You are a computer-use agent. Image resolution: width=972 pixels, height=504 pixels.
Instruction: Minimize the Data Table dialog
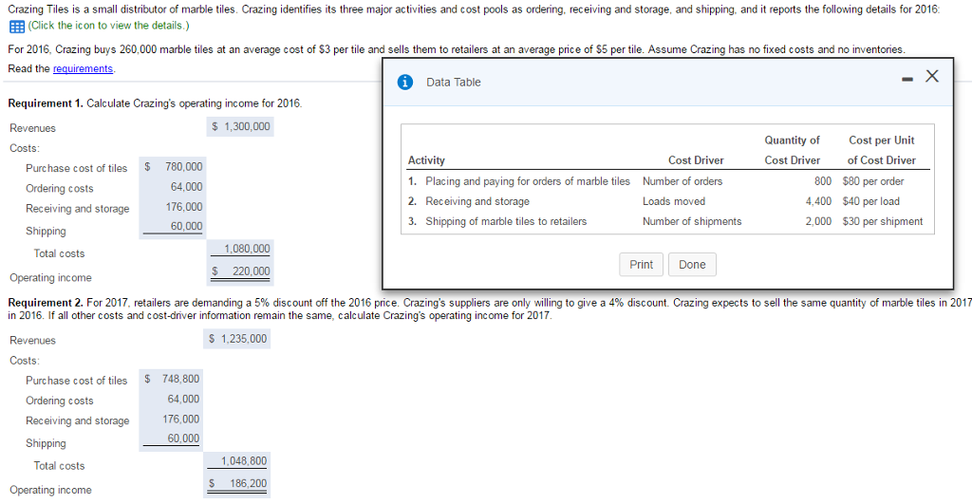coord(907,79)
